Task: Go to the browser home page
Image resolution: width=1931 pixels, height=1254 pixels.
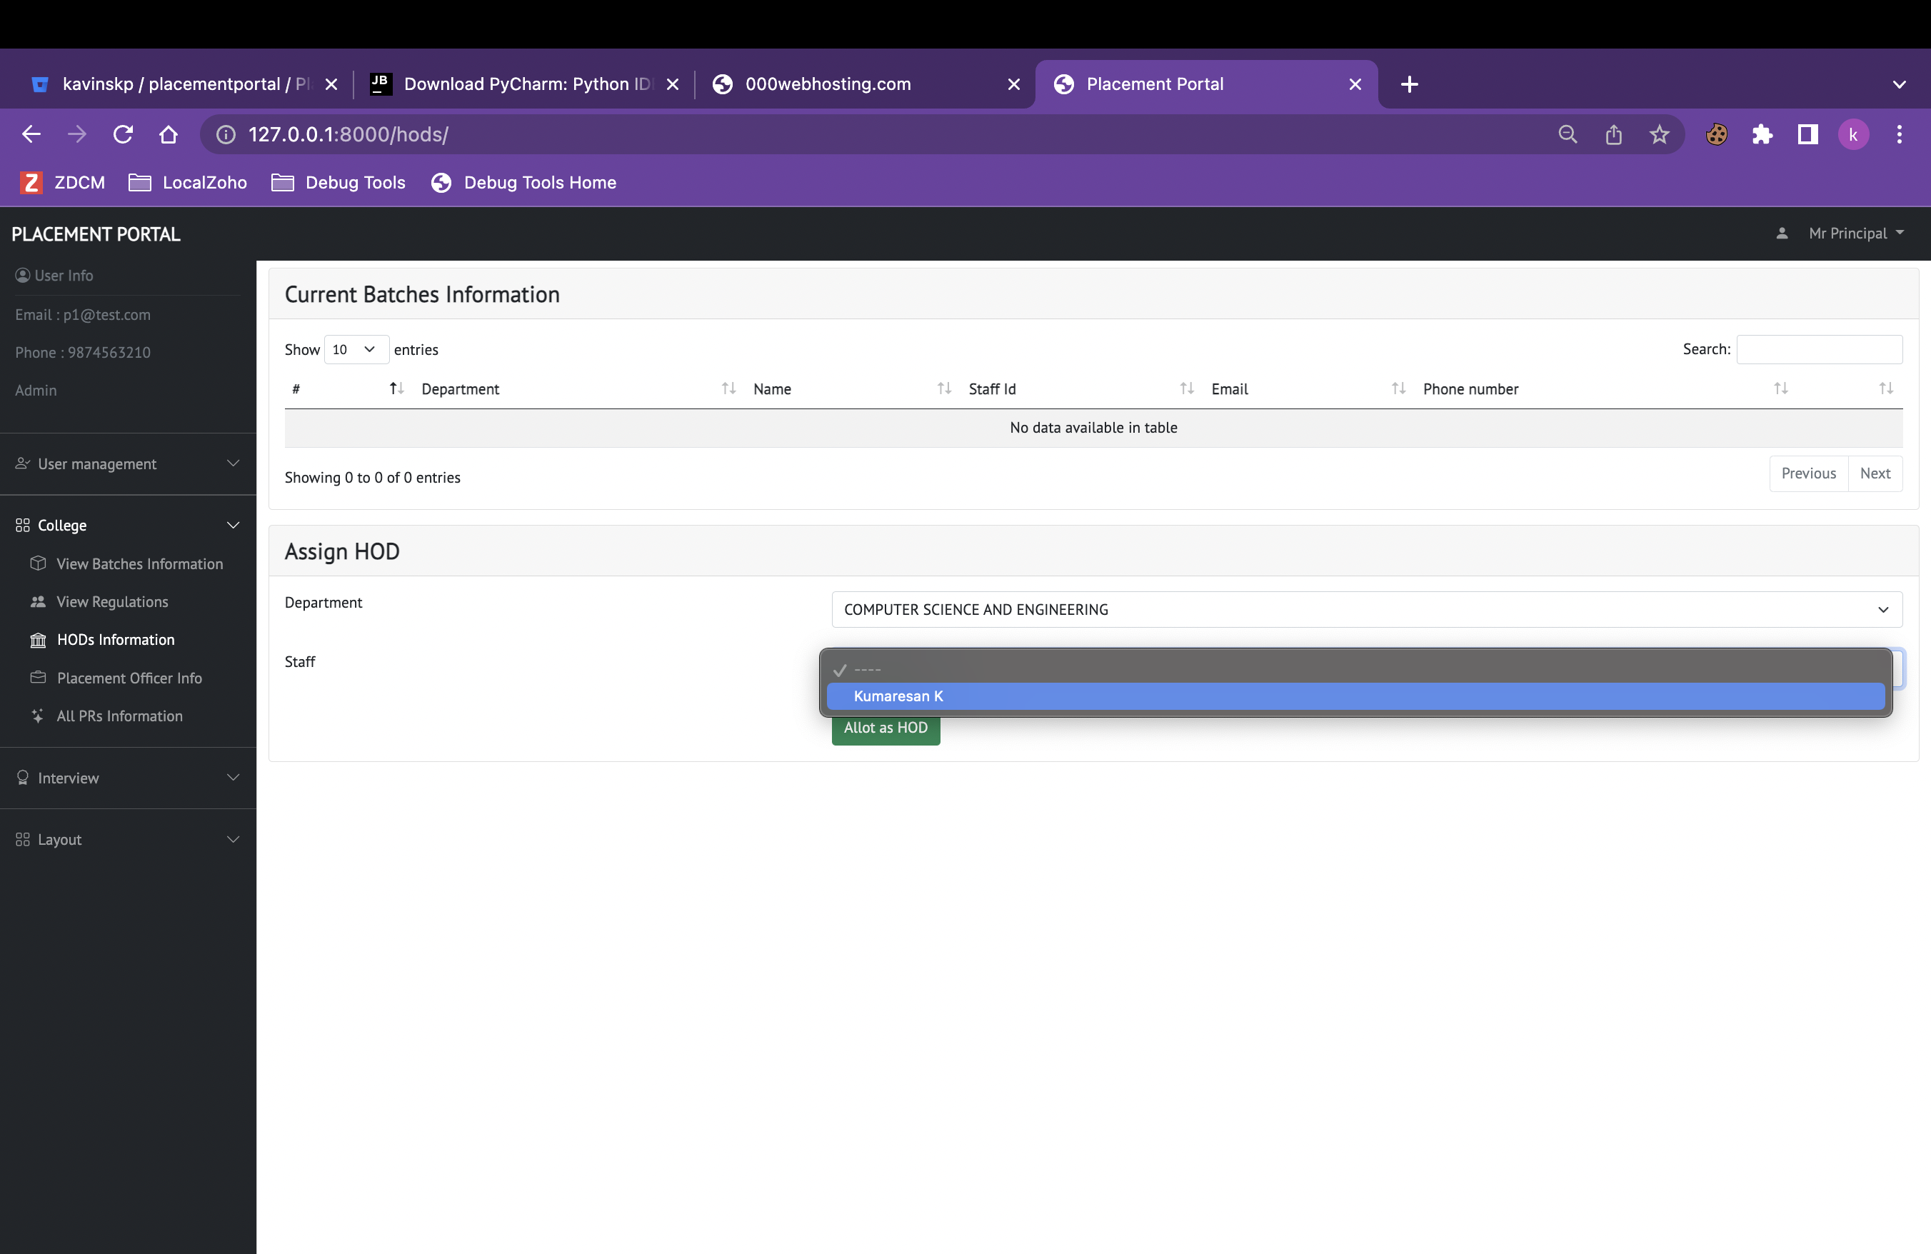Action: coord(168,134)
